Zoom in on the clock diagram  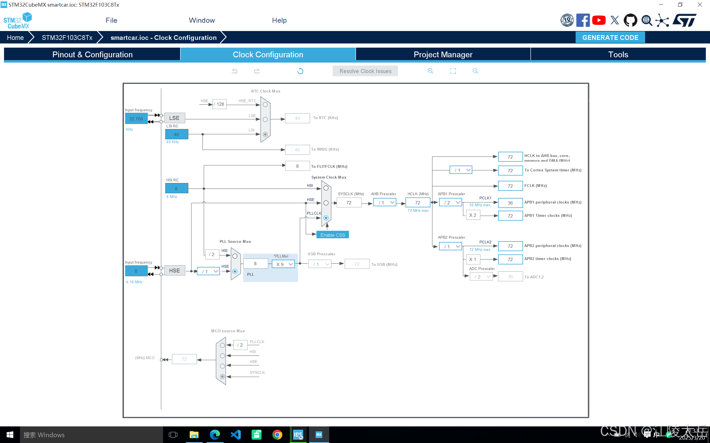click(x=430, y=71)
